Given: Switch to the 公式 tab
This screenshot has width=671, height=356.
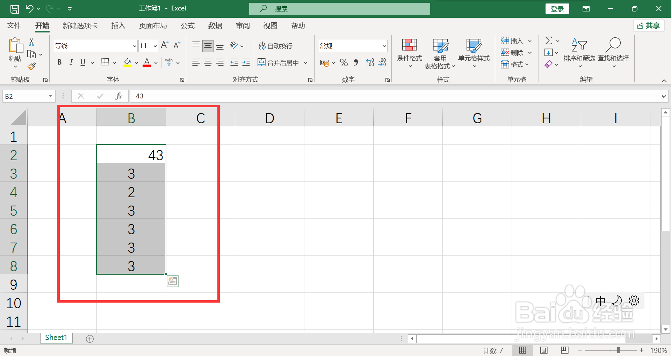Looking at the screenshot, I should click(188, 25).
